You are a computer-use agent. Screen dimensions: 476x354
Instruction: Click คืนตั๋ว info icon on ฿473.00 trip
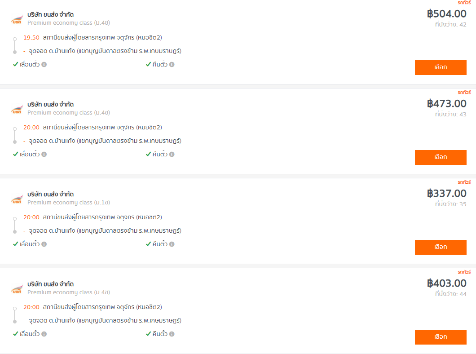tap(172, 154)
